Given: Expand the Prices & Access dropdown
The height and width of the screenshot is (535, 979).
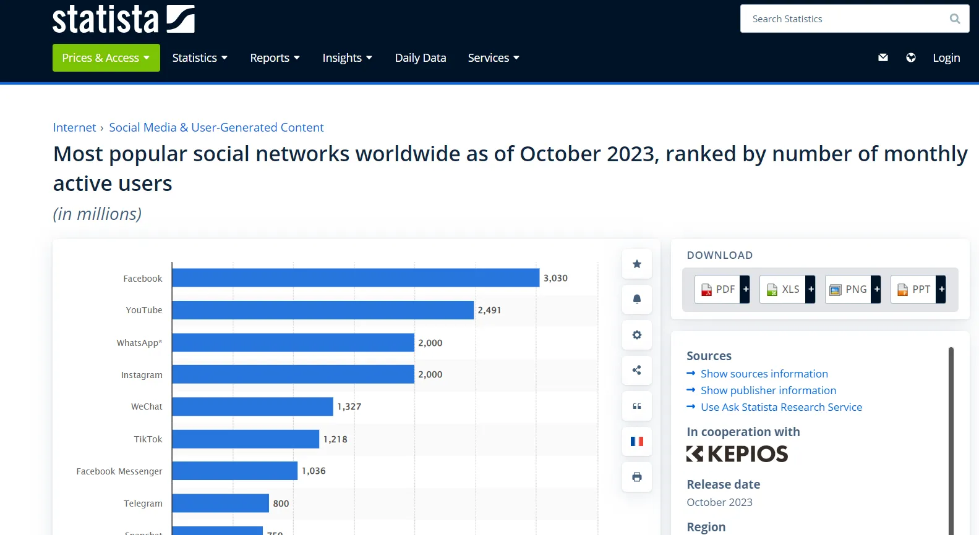Looking at the screenshot, I should pyautogui.click(x=106, y=57).
